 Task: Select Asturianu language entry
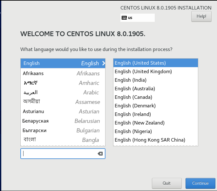63,111
